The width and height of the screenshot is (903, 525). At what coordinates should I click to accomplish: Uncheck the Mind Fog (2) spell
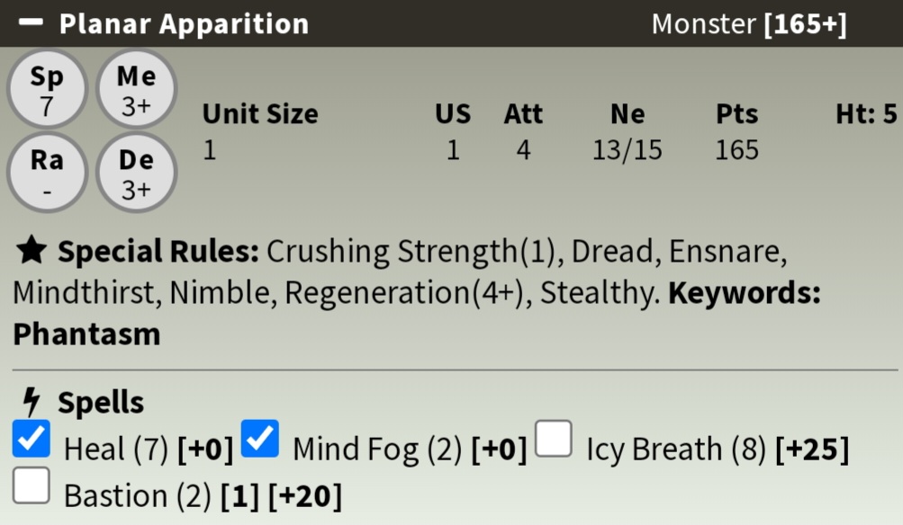point(260,439)
